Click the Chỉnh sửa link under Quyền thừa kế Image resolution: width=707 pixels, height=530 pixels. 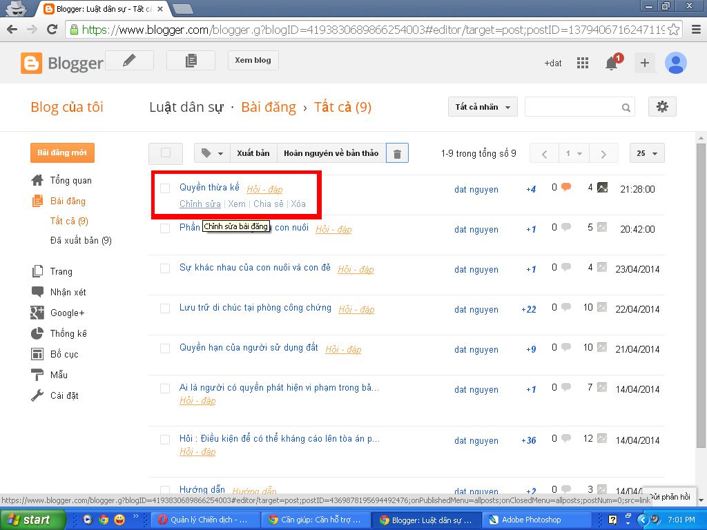[200, 204]
